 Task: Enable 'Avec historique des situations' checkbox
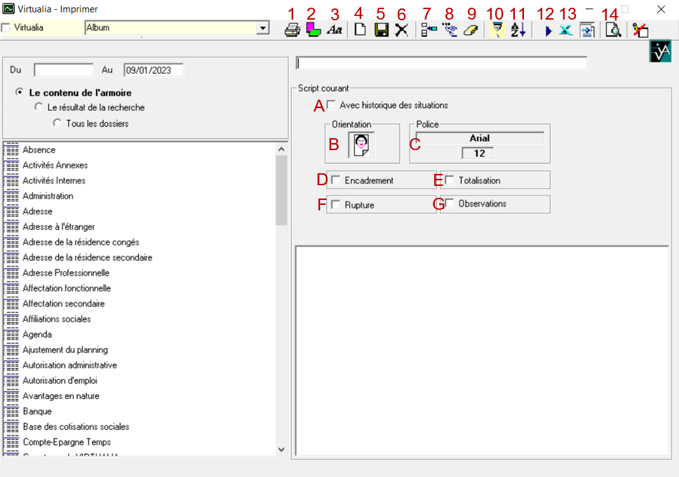click(332, 105)
